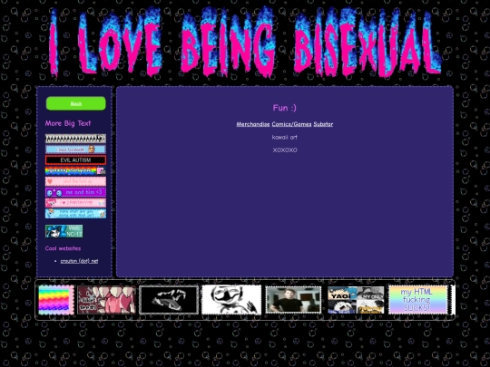This screenshot has height=367, width=490.
Task: Visit the Substar link
Action: click(x=323, y=124)
